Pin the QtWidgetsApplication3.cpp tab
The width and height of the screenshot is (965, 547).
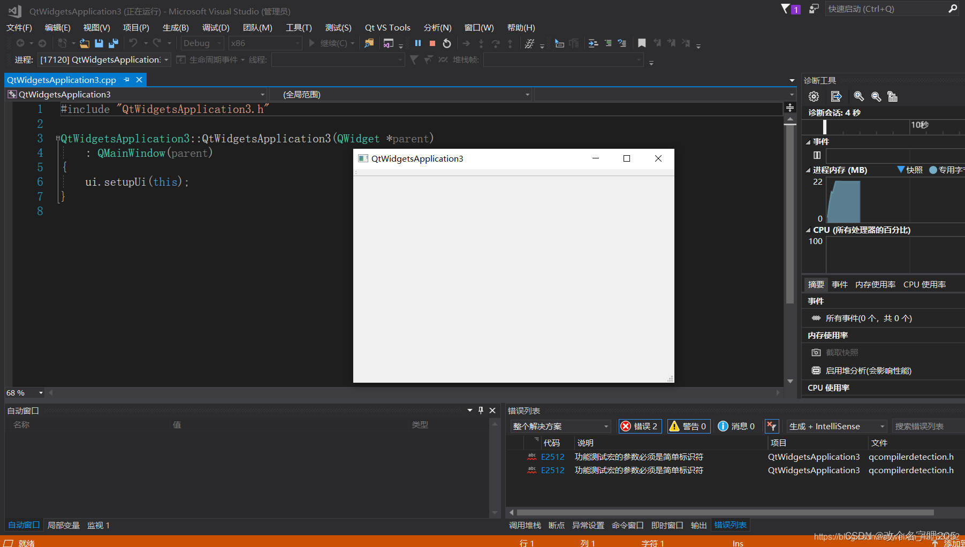click(x=127, y=80)
